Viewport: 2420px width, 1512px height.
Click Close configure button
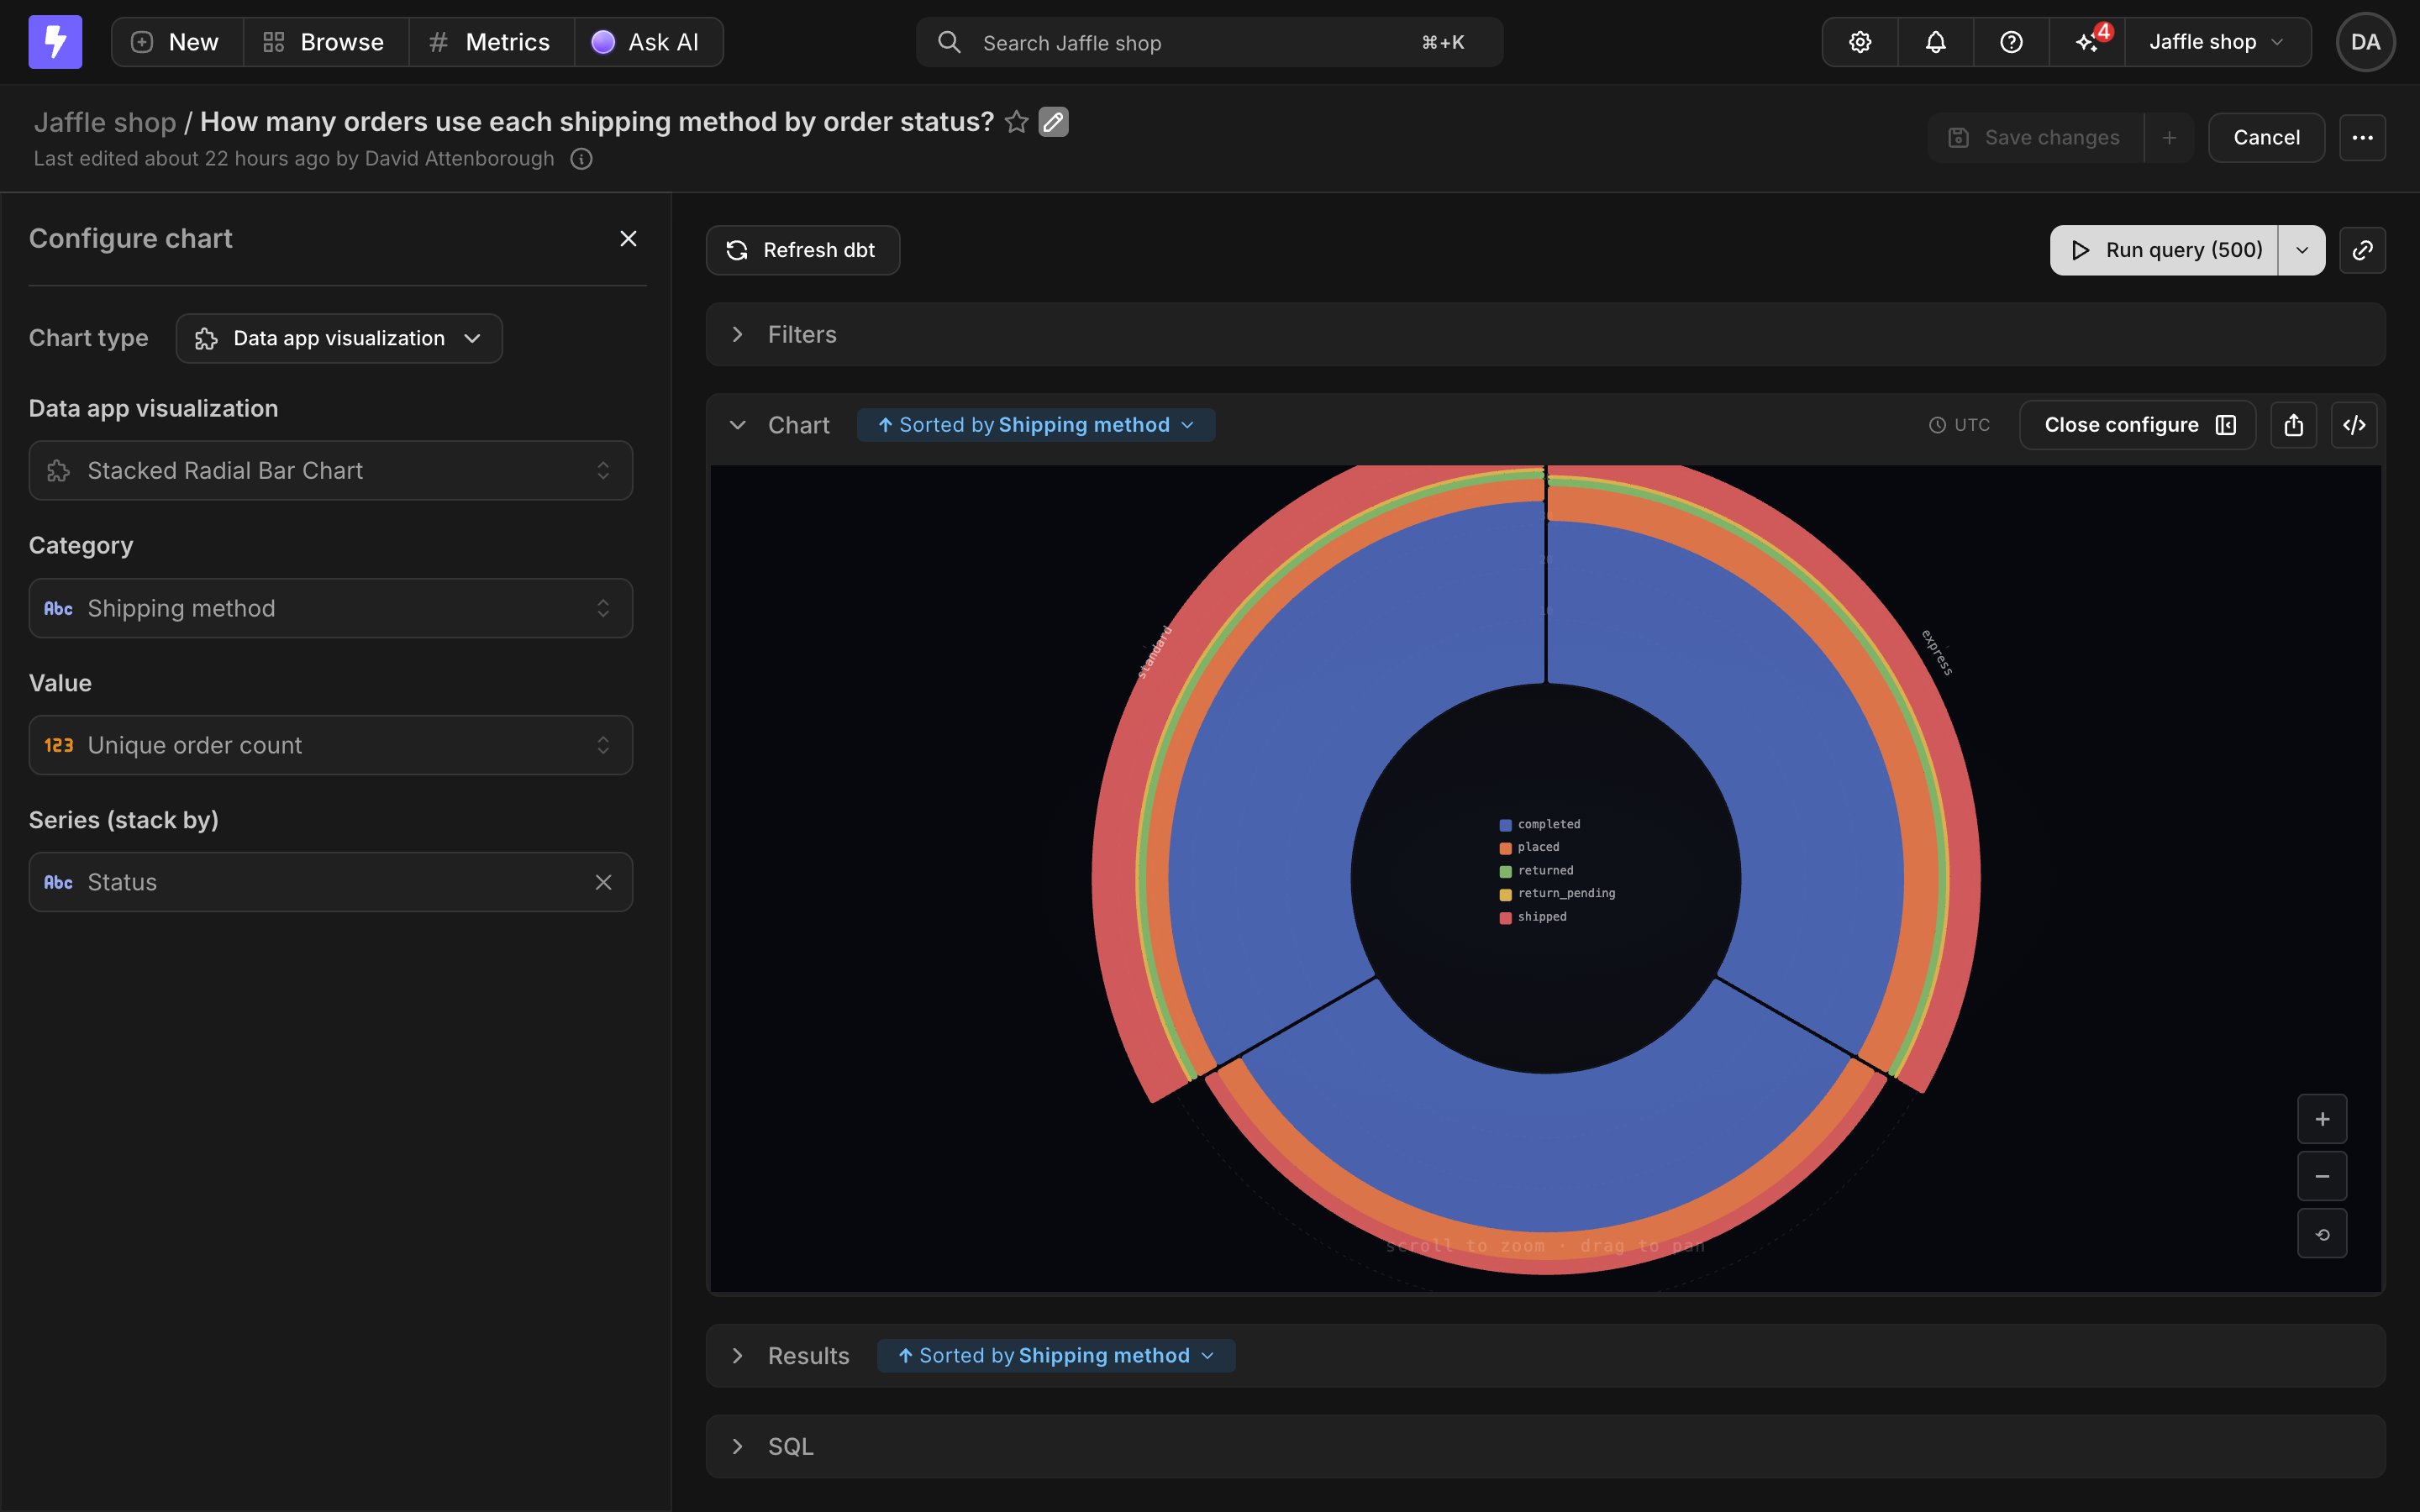click(2137, 425)
